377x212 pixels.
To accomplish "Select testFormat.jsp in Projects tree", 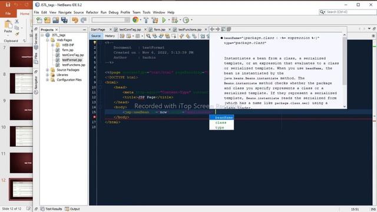I will (x=72, y=60).
